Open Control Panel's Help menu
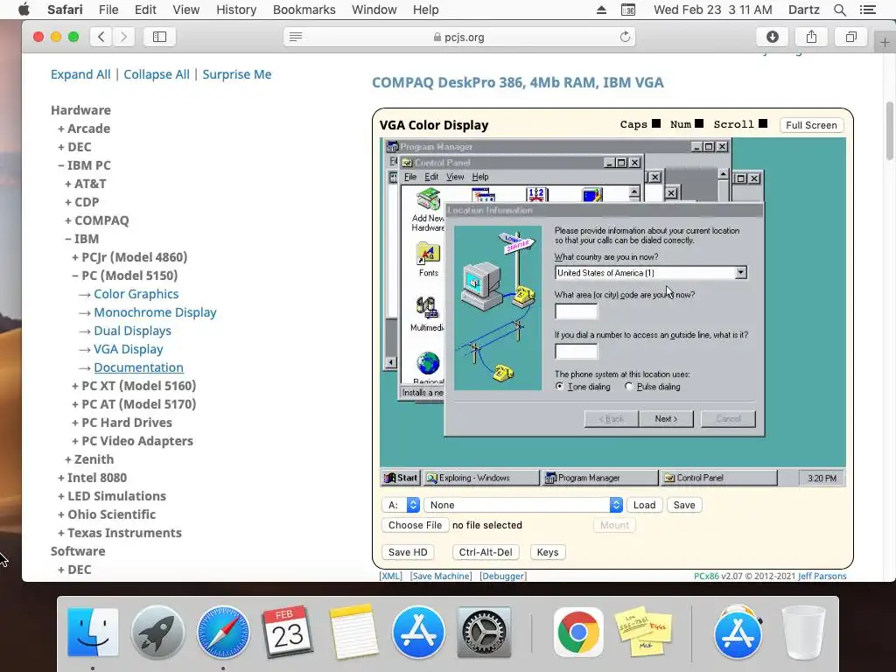This screenshot has width=896, height=672. 480,177
